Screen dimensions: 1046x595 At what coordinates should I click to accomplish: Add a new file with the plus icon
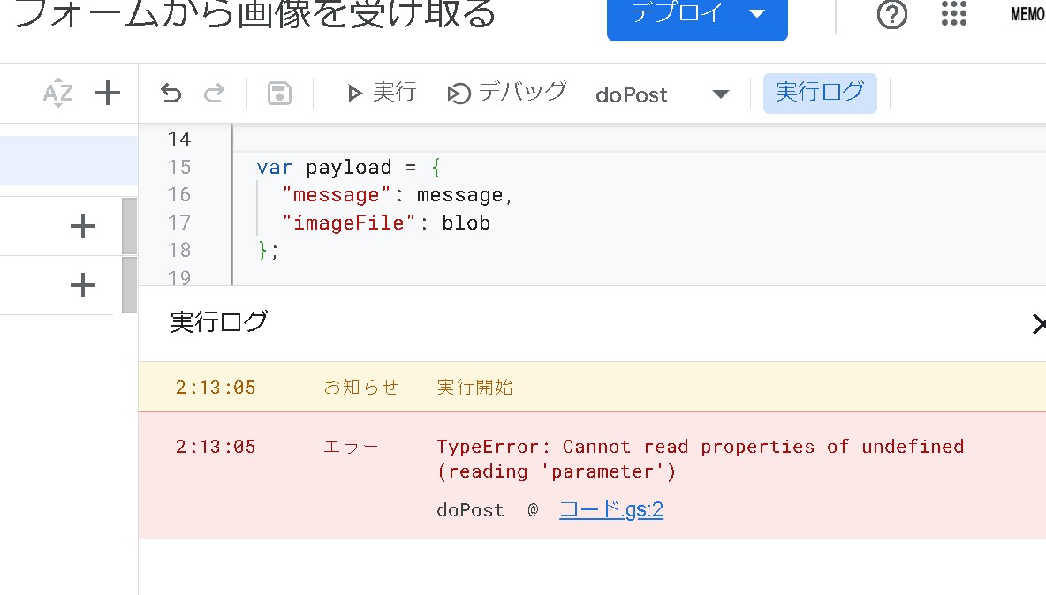coord(107,92)
